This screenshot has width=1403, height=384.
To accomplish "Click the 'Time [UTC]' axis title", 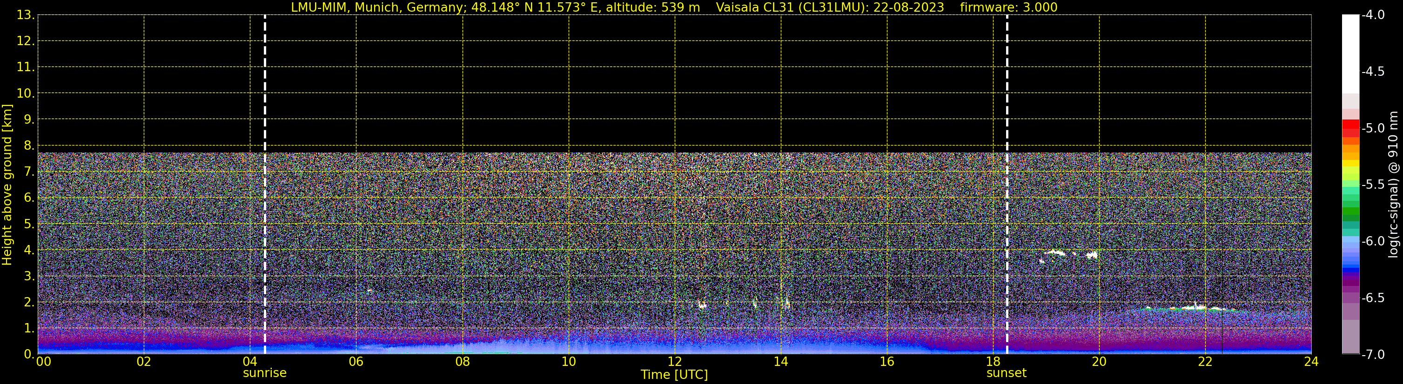I will 674,375.
